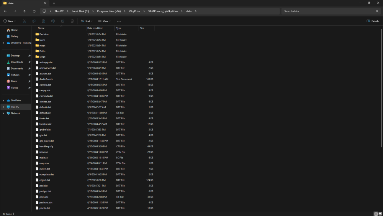Go to Program Files (x86) breadcrumb
The image size is (383, 216).
[x=109, y=11]
